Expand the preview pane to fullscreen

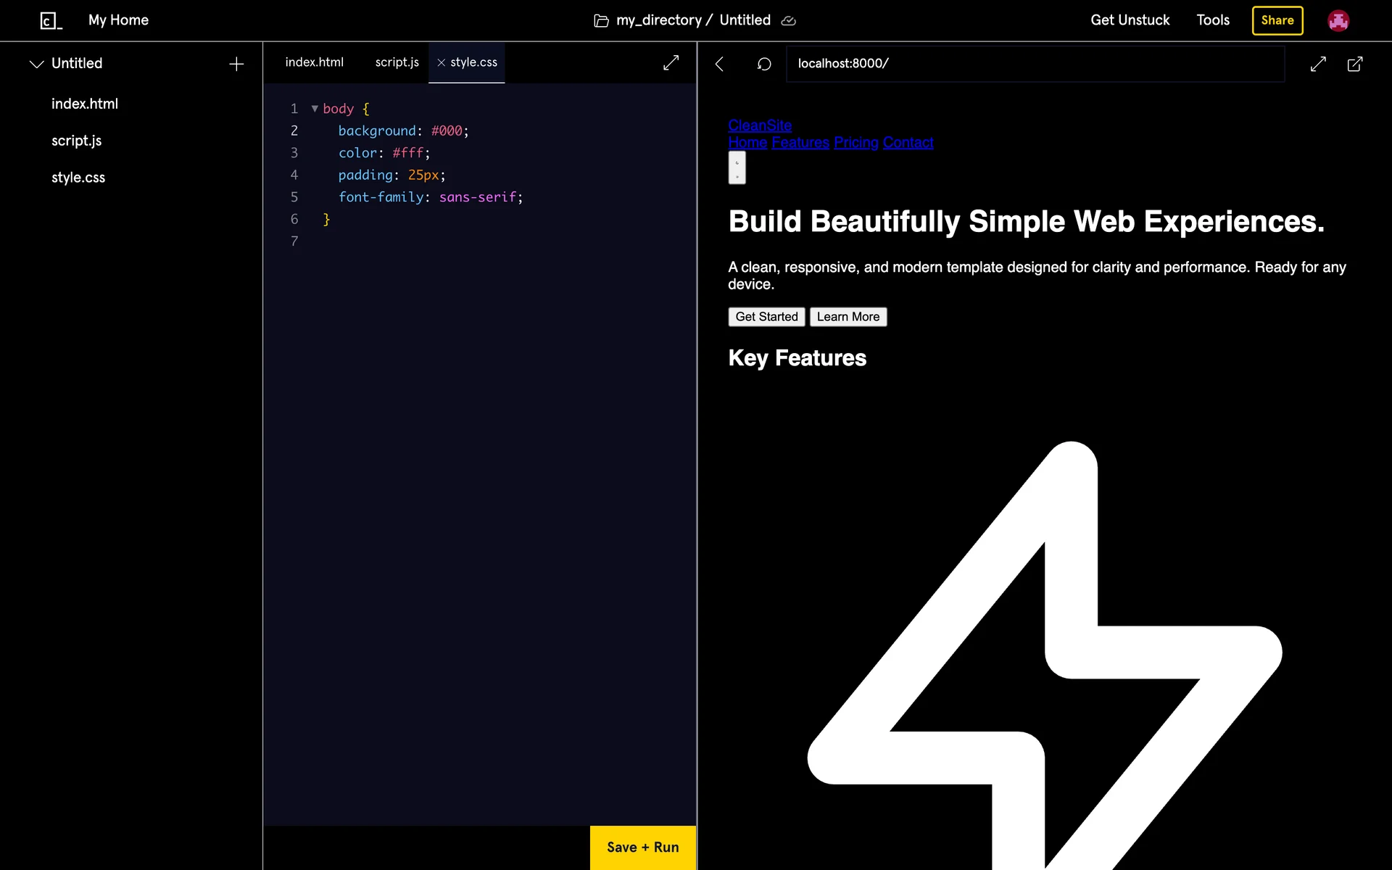click(1318, 64)
